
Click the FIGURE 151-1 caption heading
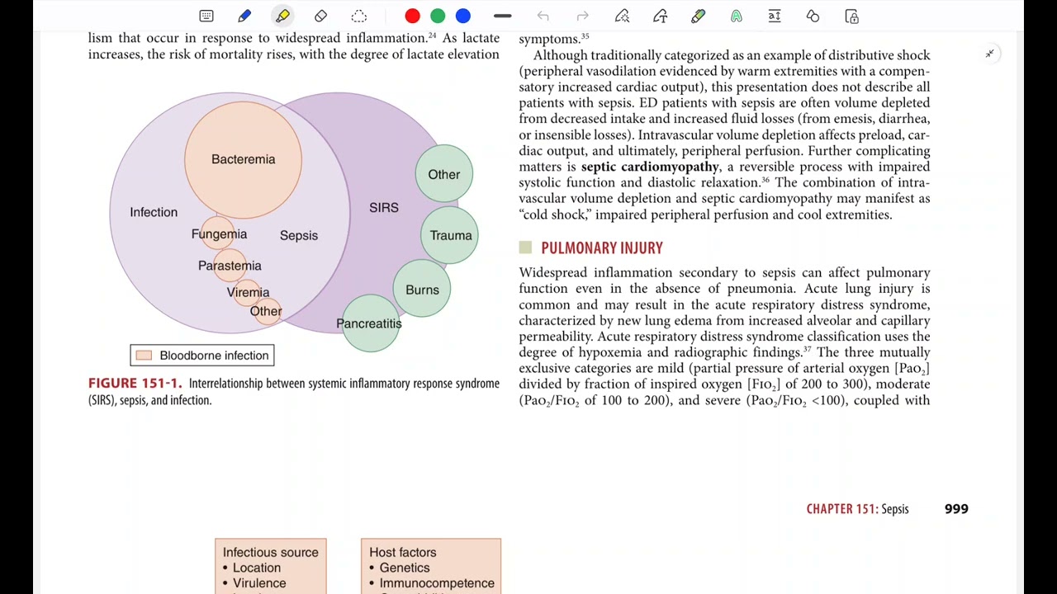tap(135, 384)
